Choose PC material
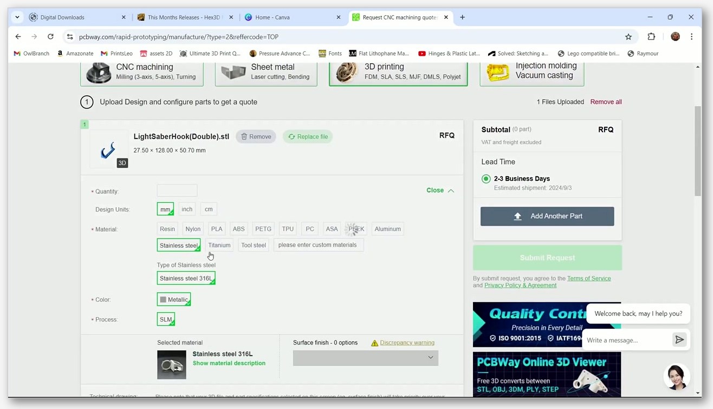 point(310,229)
